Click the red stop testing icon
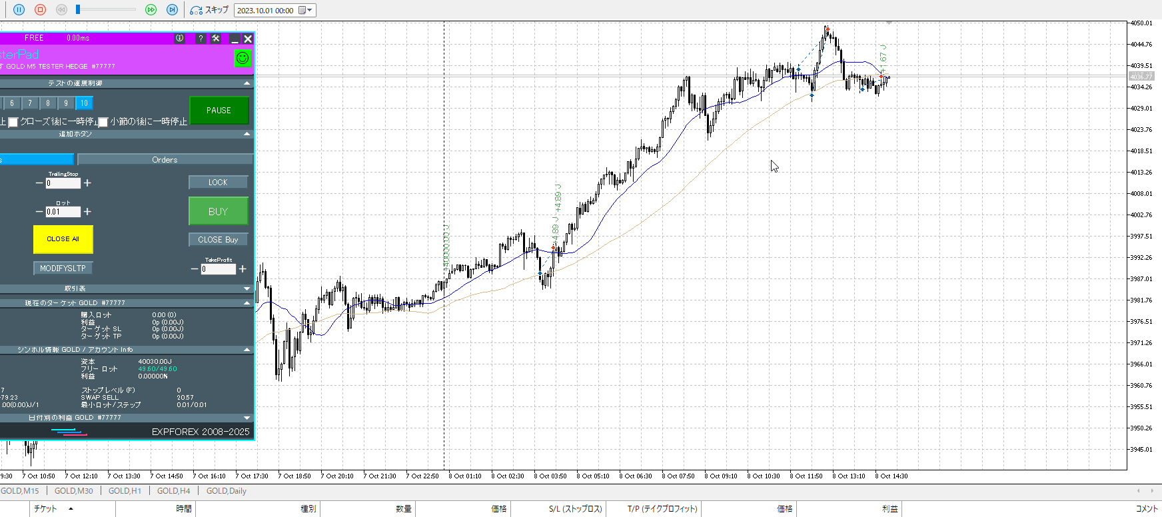Screen dimensions: 1162x517 pos(40,10)
